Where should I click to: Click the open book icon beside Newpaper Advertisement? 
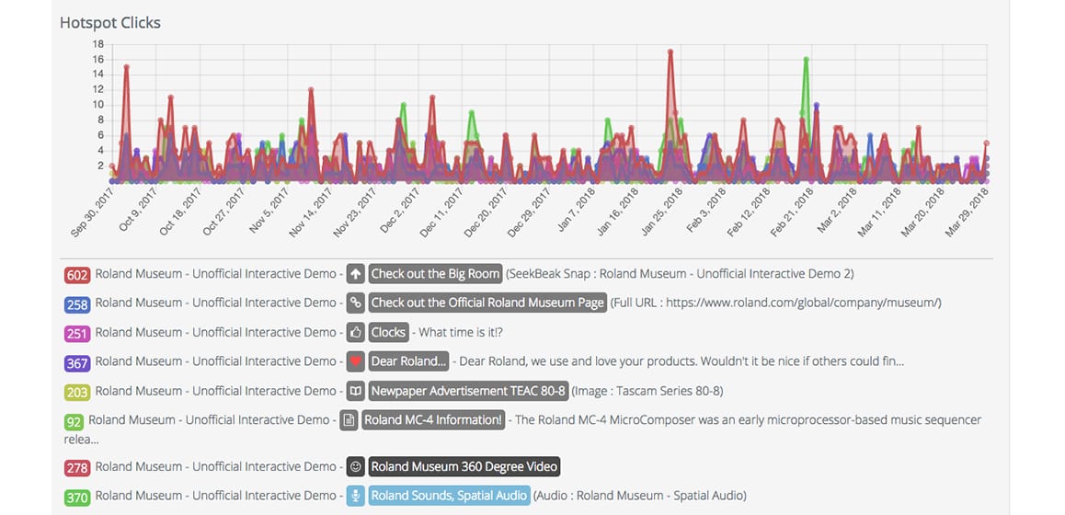[356, 391]
